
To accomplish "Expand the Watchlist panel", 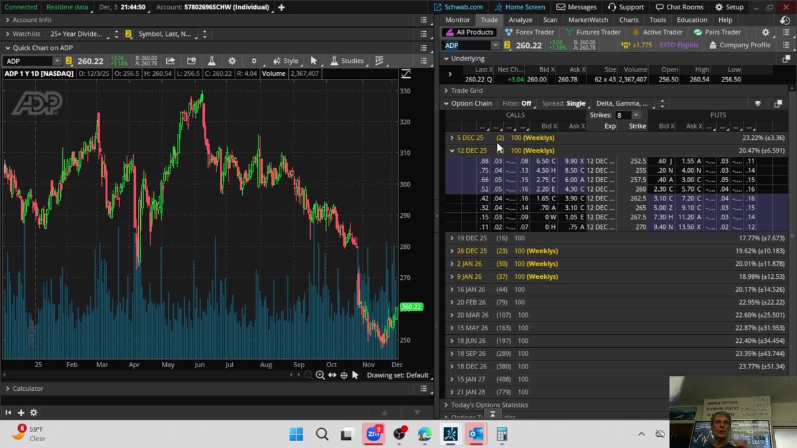I will 7,34.
